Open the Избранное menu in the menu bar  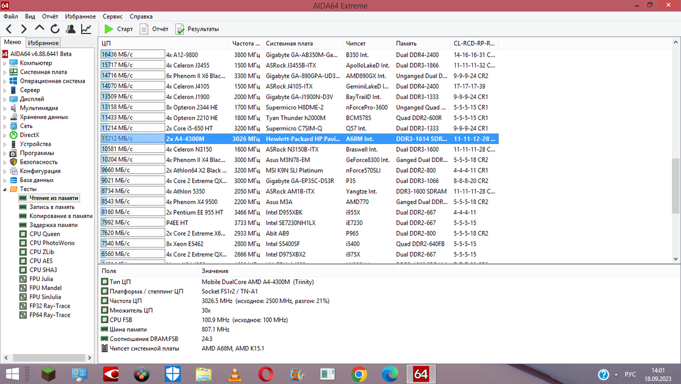tap(80, 16)
